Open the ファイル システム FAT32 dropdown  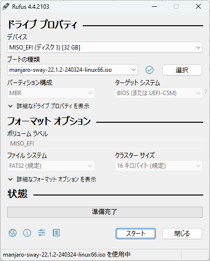point(51,165)
